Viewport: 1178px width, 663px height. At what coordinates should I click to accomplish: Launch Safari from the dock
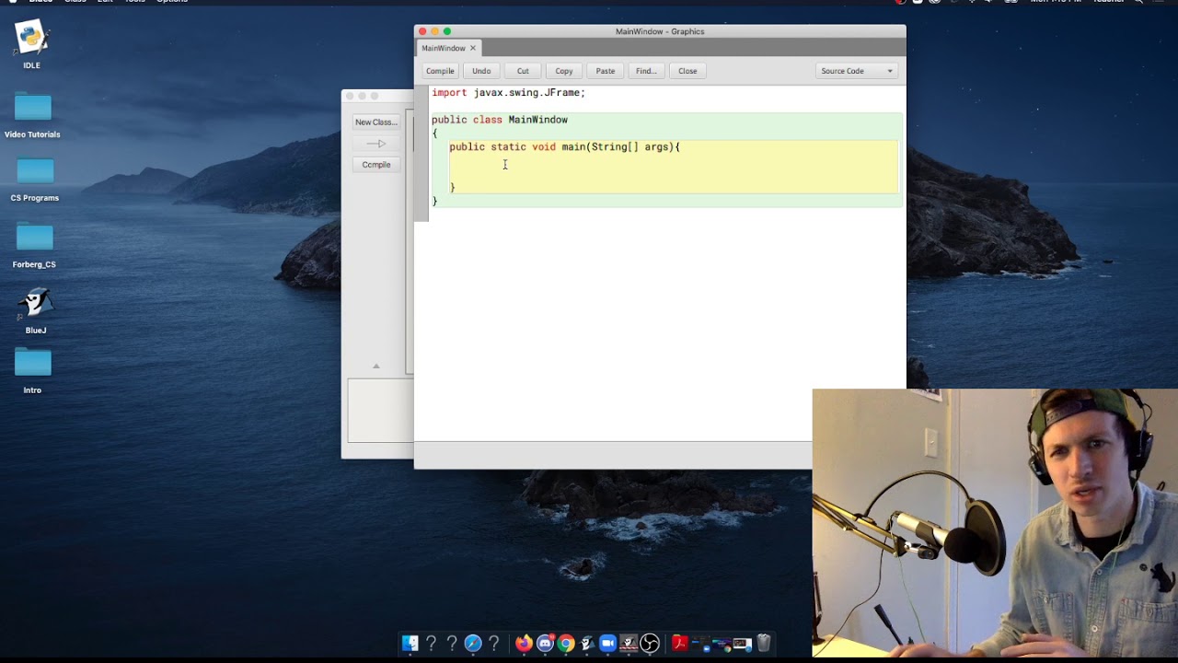point(473,644)
